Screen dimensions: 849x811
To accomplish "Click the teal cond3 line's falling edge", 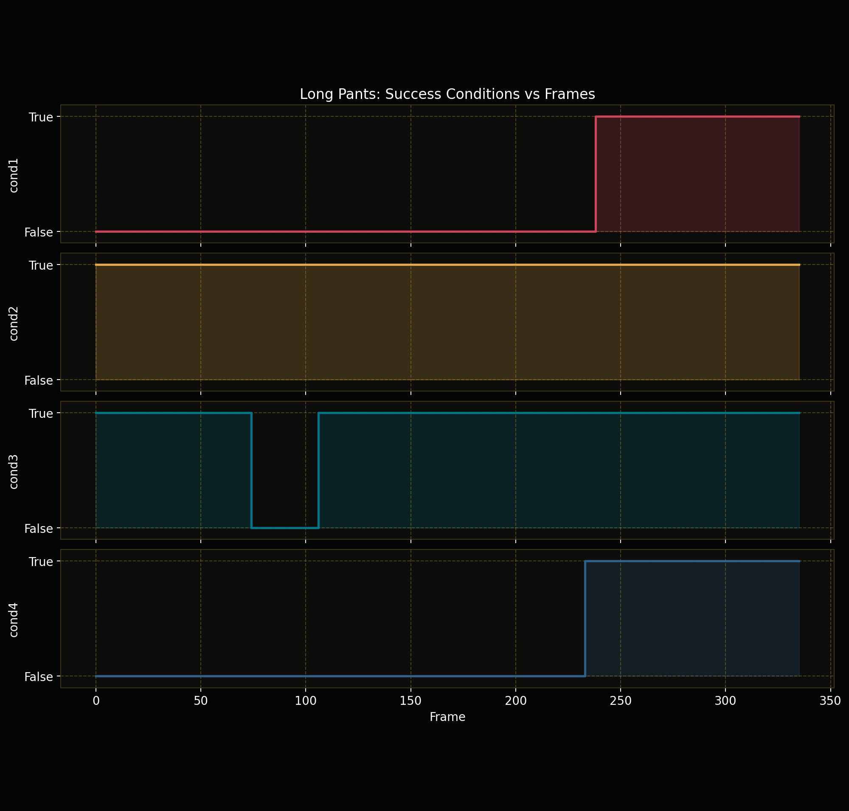I will click(251, 470).
